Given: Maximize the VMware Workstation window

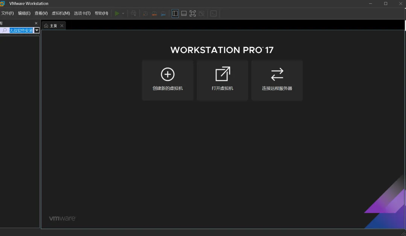Looking at the screenshot, I should (386, 4).
